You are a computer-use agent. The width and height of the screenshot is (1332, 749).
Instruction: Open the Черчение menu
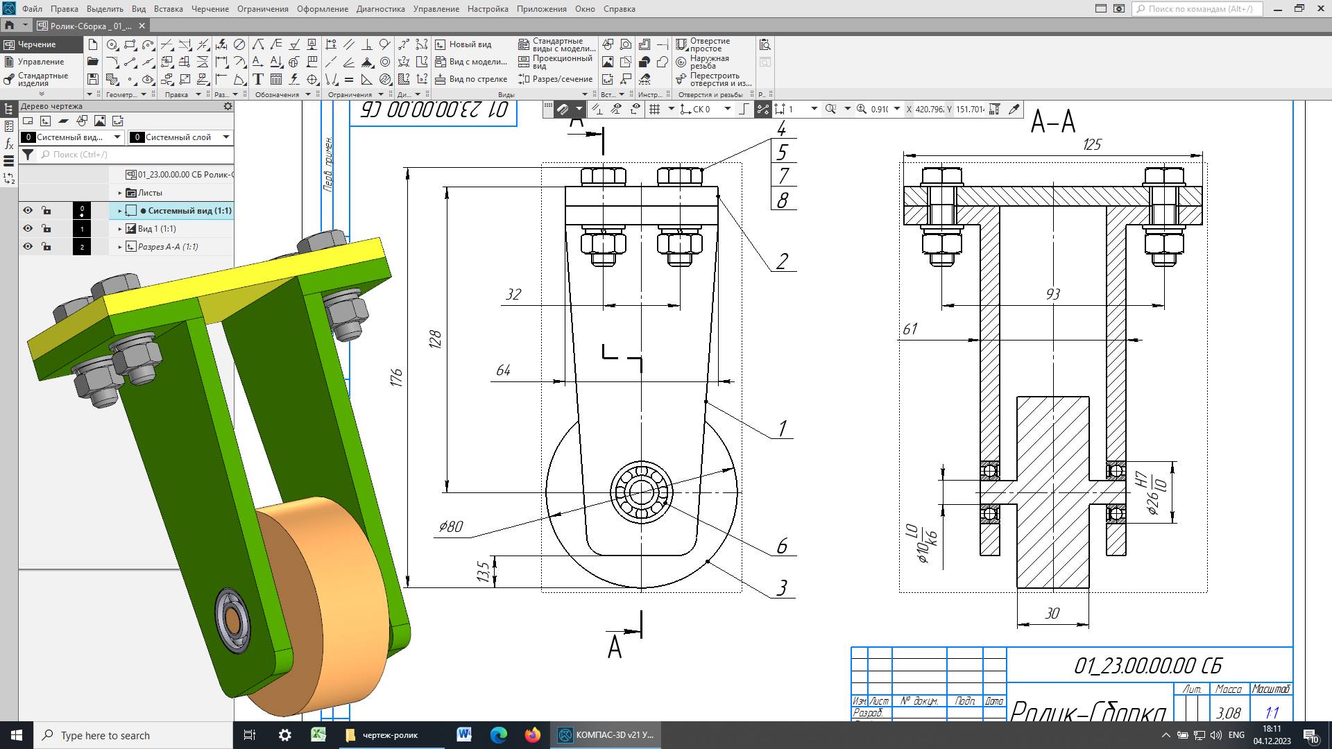pyautogui.click(x=210, y=9)
